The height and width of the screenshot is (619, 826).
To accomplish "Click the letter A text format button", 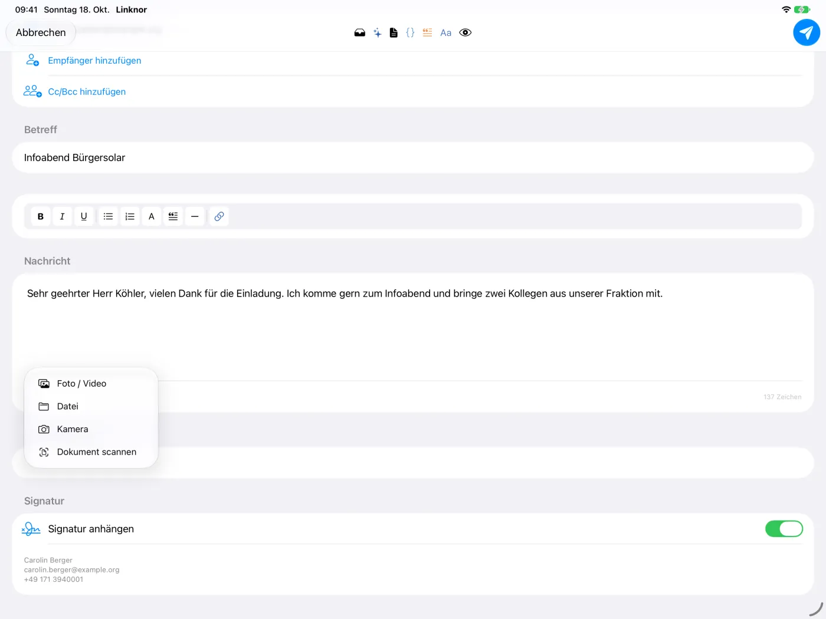I will [x=152, y=216].
